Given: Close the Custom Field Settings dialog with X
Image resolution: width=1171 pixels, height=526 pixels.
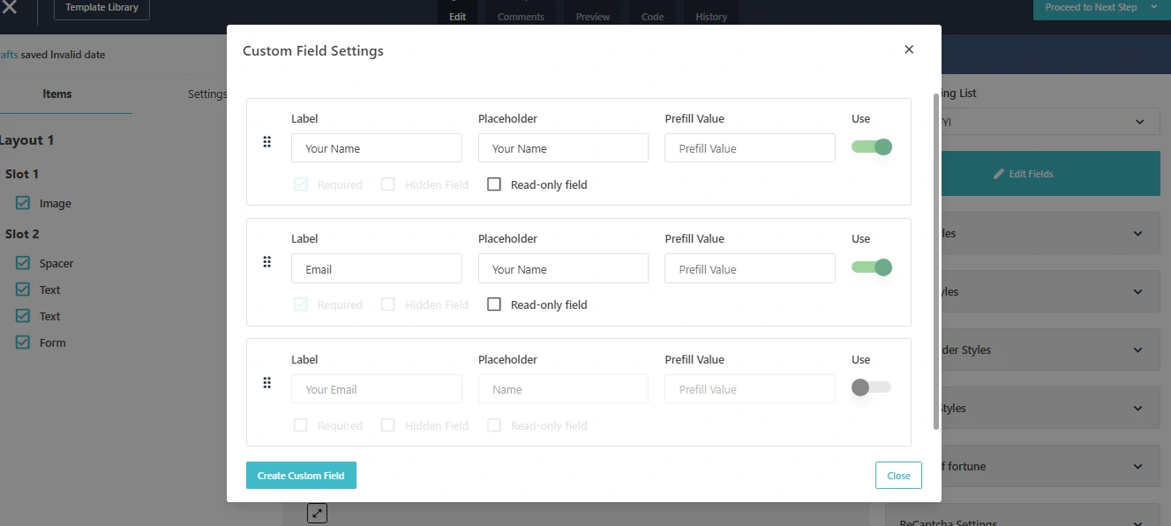Looking at the screenshot, I should point(909,49).
